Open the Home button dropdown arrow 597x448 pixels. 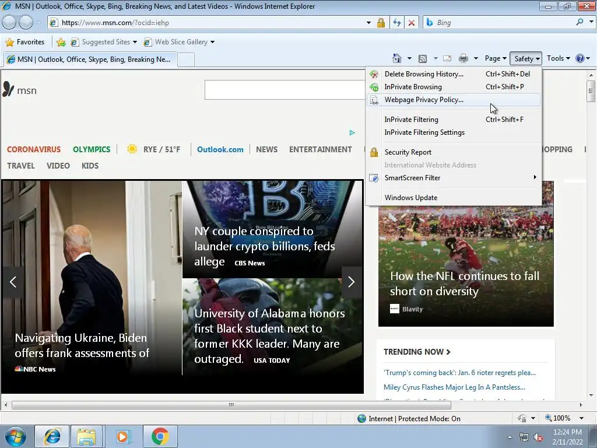click(409, 58)
